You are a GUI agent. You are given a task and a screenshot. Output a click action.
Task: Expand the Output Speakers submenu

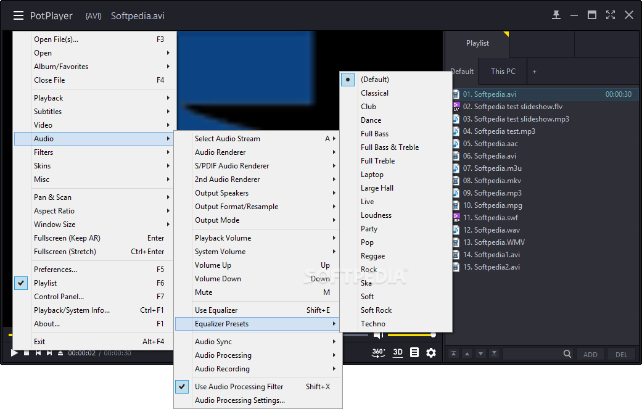click(258, 193)
